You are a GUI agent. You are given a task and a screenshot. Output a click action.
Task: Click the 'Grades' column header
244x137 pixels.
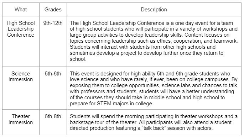[x=53, y=10]
